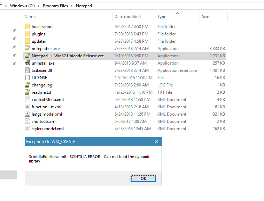
Task: Select the shortcuts.xml file name
Action: 44,122
